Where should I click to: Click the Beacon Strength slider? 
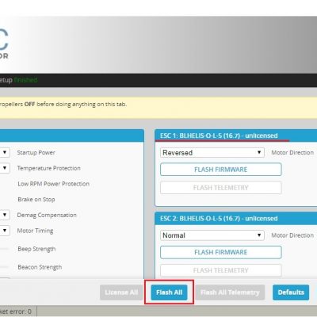coord(4,267)
